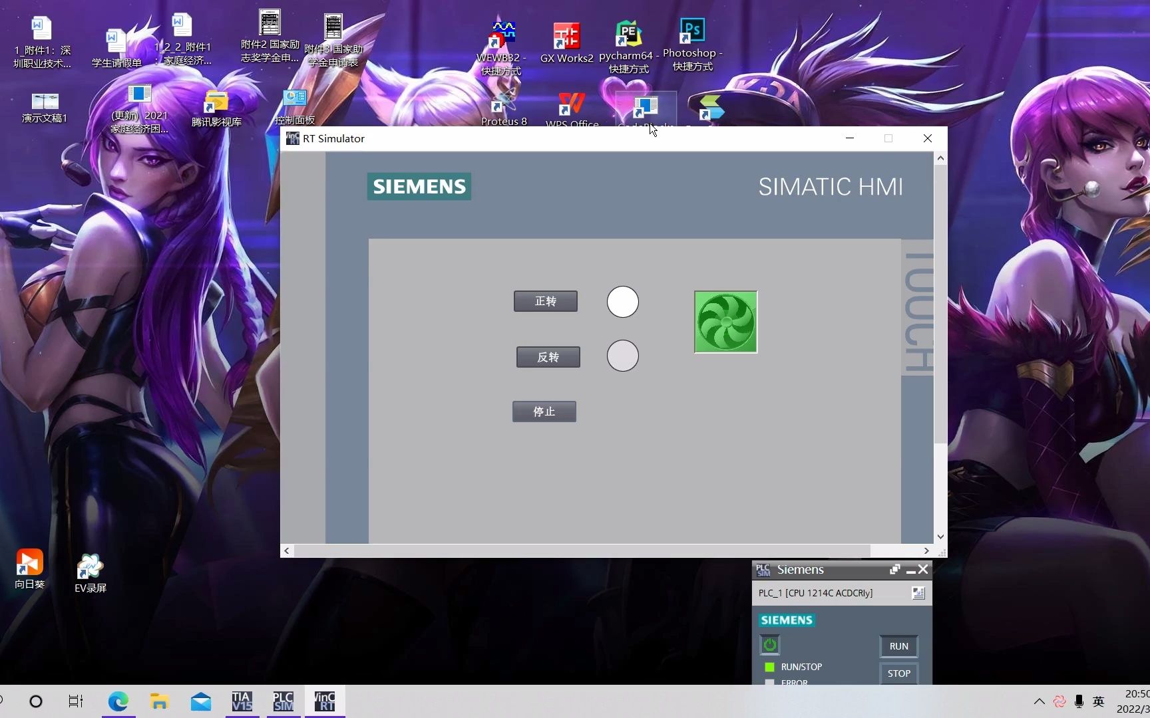Toggle the green power button in PLCSIM
This screenshot has width=1150, height=718.
770,645
